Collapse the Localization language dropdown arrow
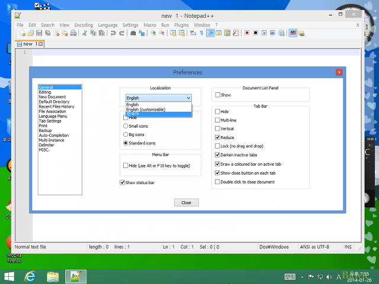Viewport: 379px width, 284px height. point(188,98)
